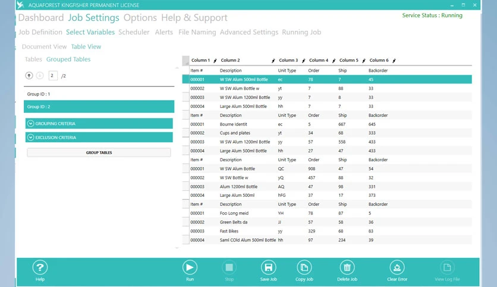
Task: Select Group ID : 1 entry
Action: tap(99, 94)
